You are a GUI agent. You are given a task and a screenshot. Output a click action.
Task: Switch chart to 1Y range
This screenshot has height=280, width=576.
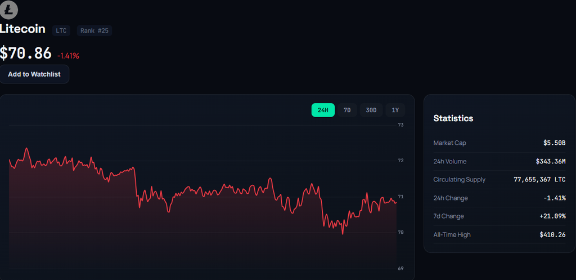pos(395,110)
